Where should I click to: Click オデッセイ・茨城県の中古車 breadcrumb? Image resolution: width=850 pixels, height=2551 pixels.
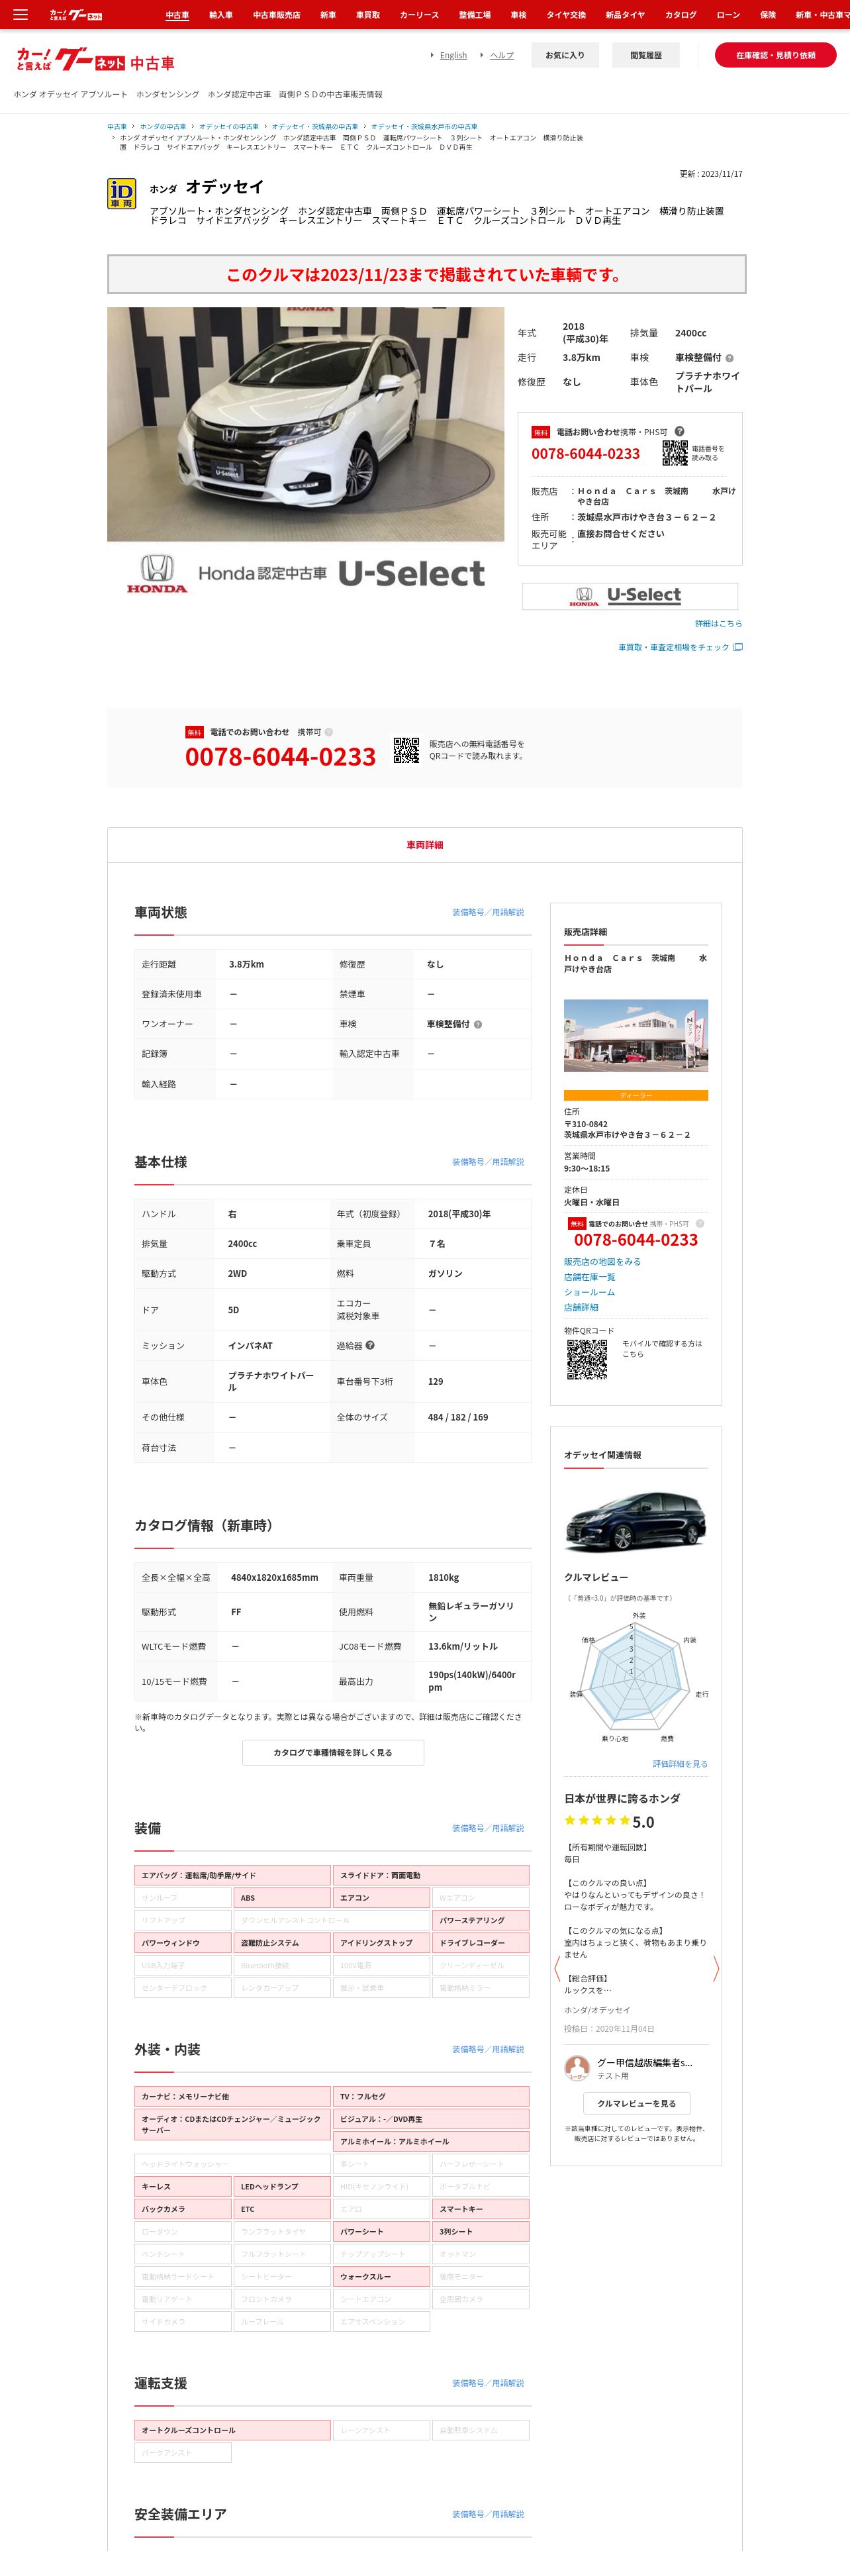click(314, 126)
